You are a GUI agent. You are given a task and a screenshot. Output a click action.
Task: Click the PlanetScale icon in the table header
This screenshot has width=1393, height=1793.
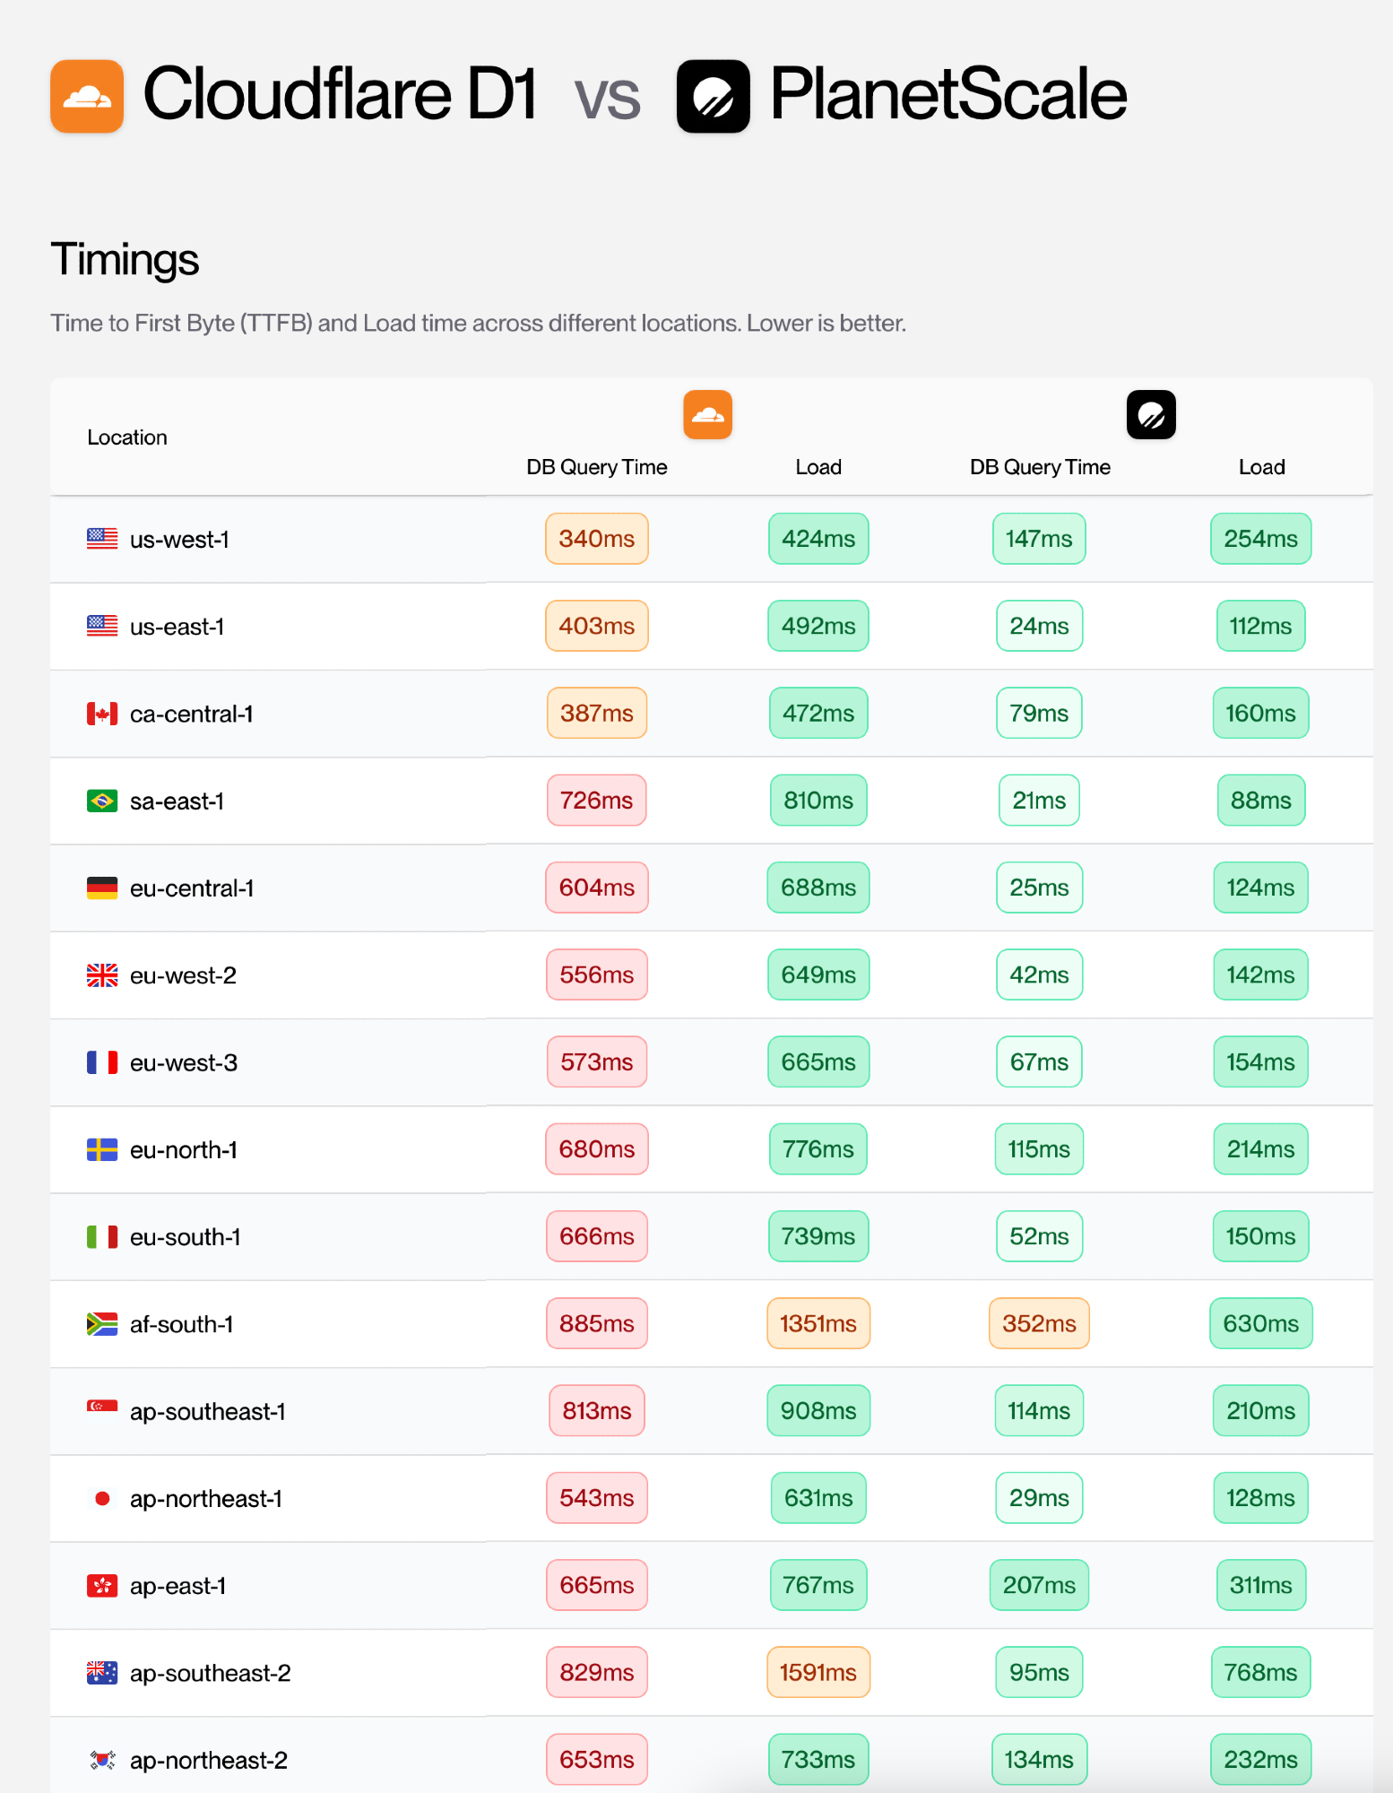click(x=1151, y=415)
